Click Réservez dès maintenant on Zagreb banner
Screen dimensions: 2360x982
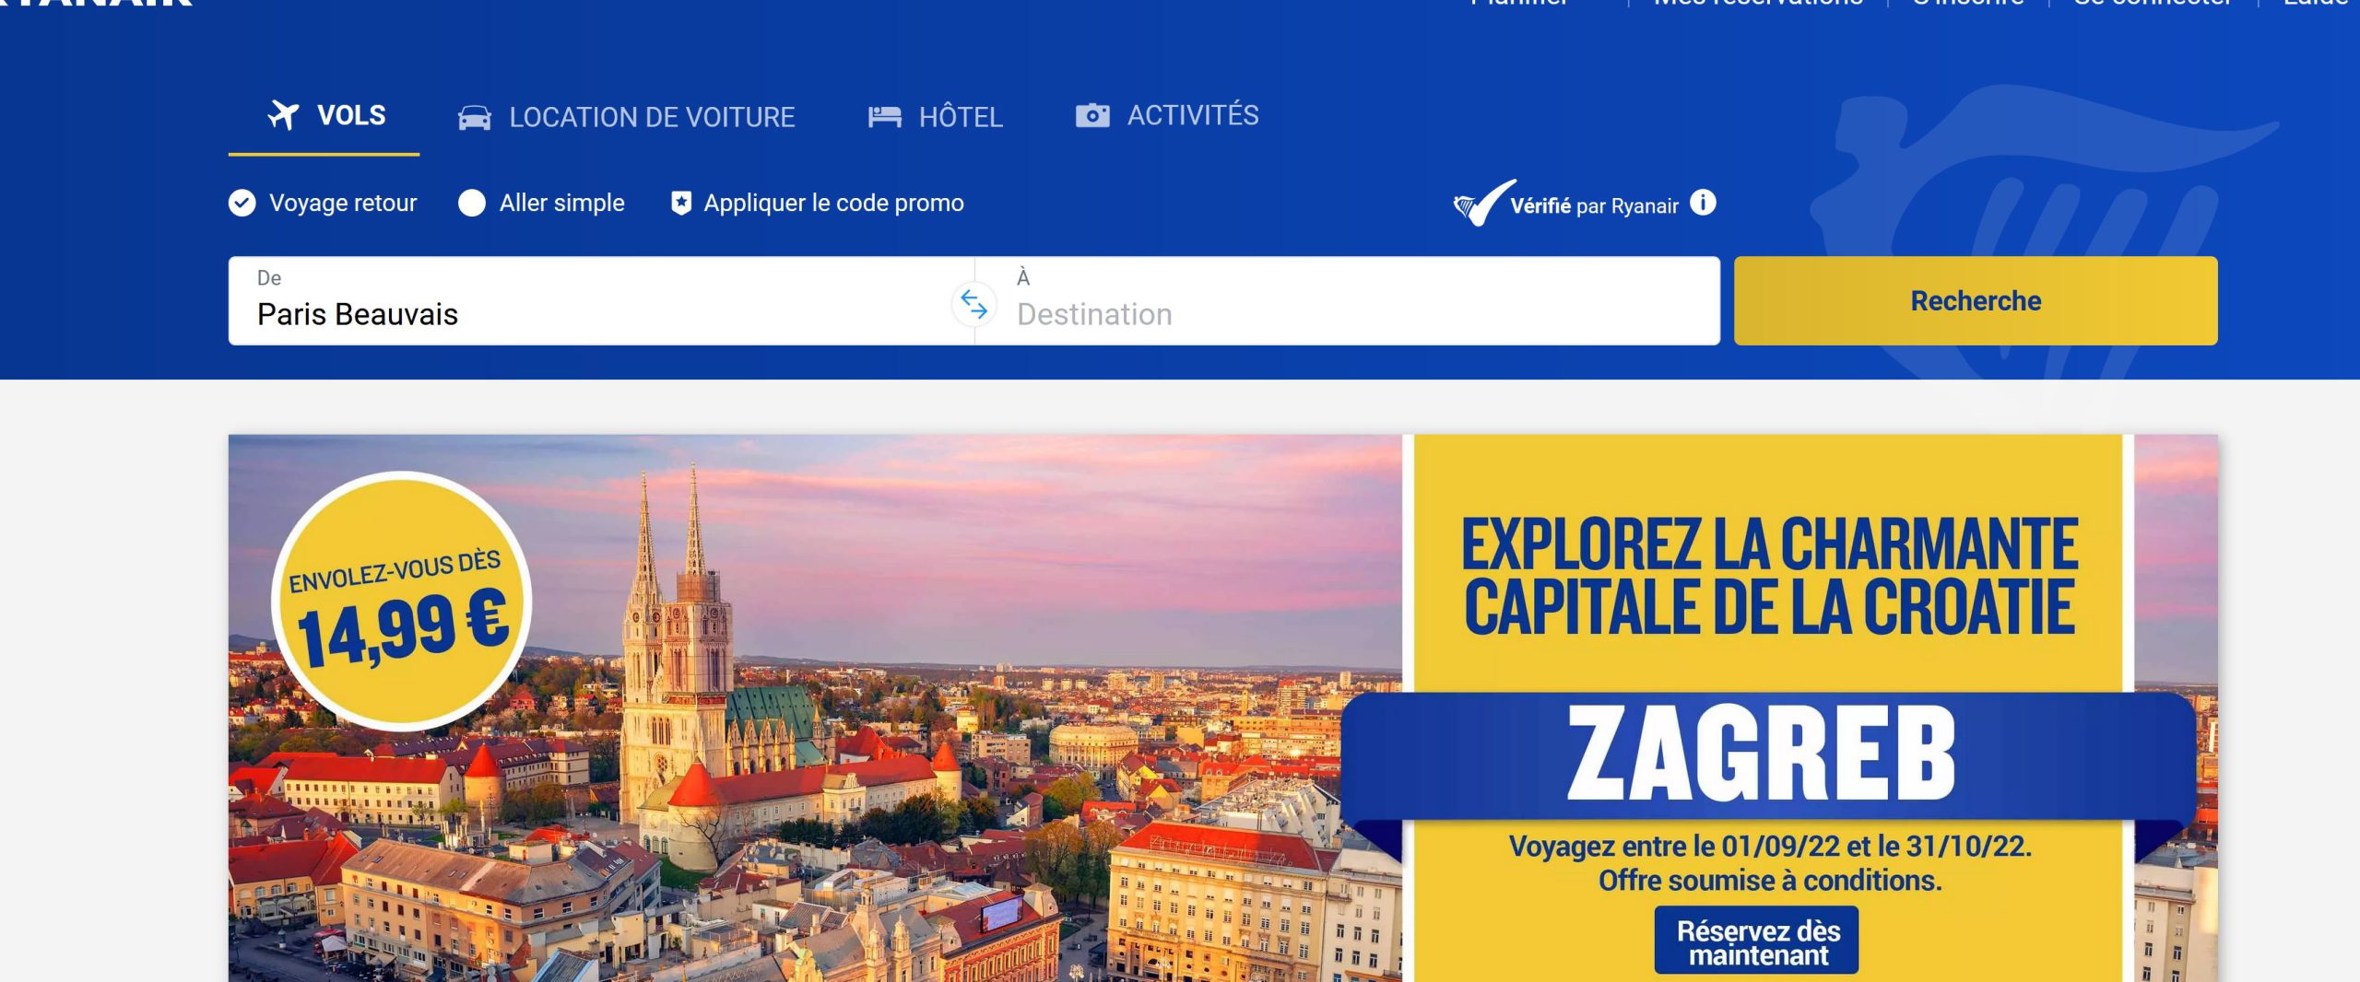pos(1757,941)
